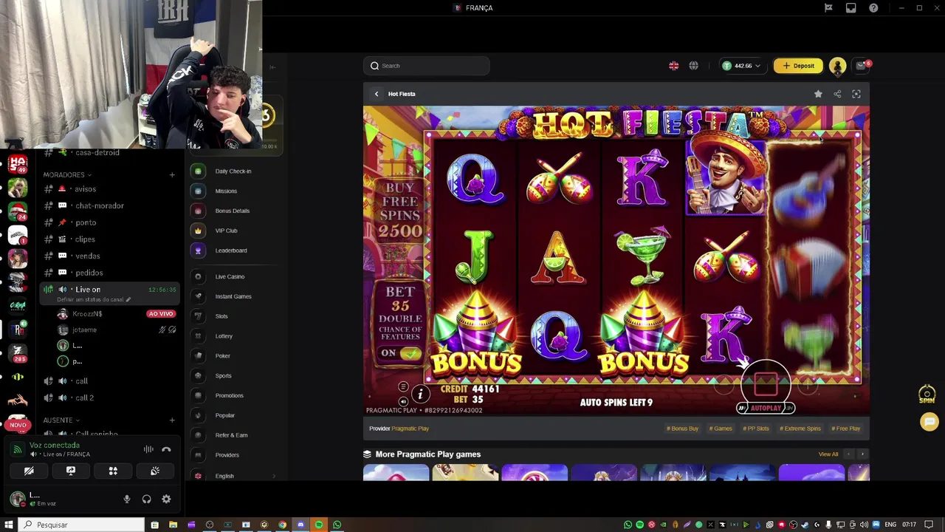Image resolution: width=945 pixels, height=532 pixels.
Task: Show next Pragmatic Play games arrow
Action: [862, 454]
